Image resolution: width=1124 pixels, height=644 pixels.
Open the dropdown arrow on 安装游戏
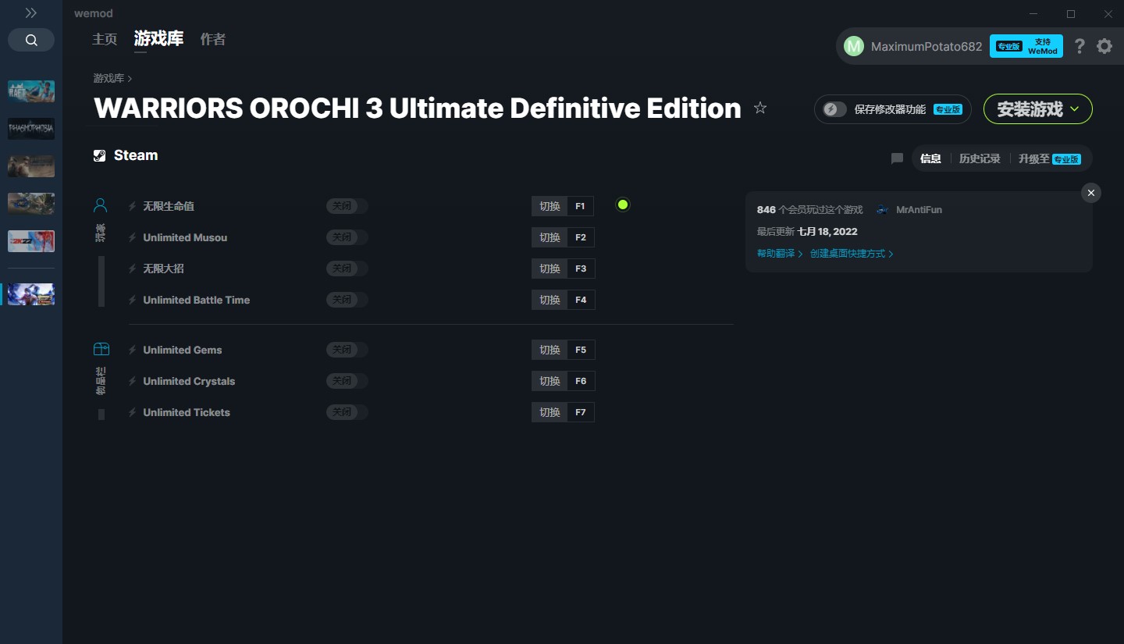point(1075,109)
